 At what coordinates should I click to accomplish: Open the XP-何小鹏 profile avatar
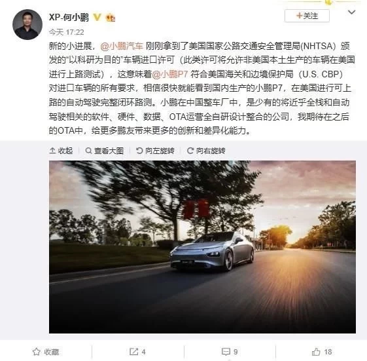[27, 24]
